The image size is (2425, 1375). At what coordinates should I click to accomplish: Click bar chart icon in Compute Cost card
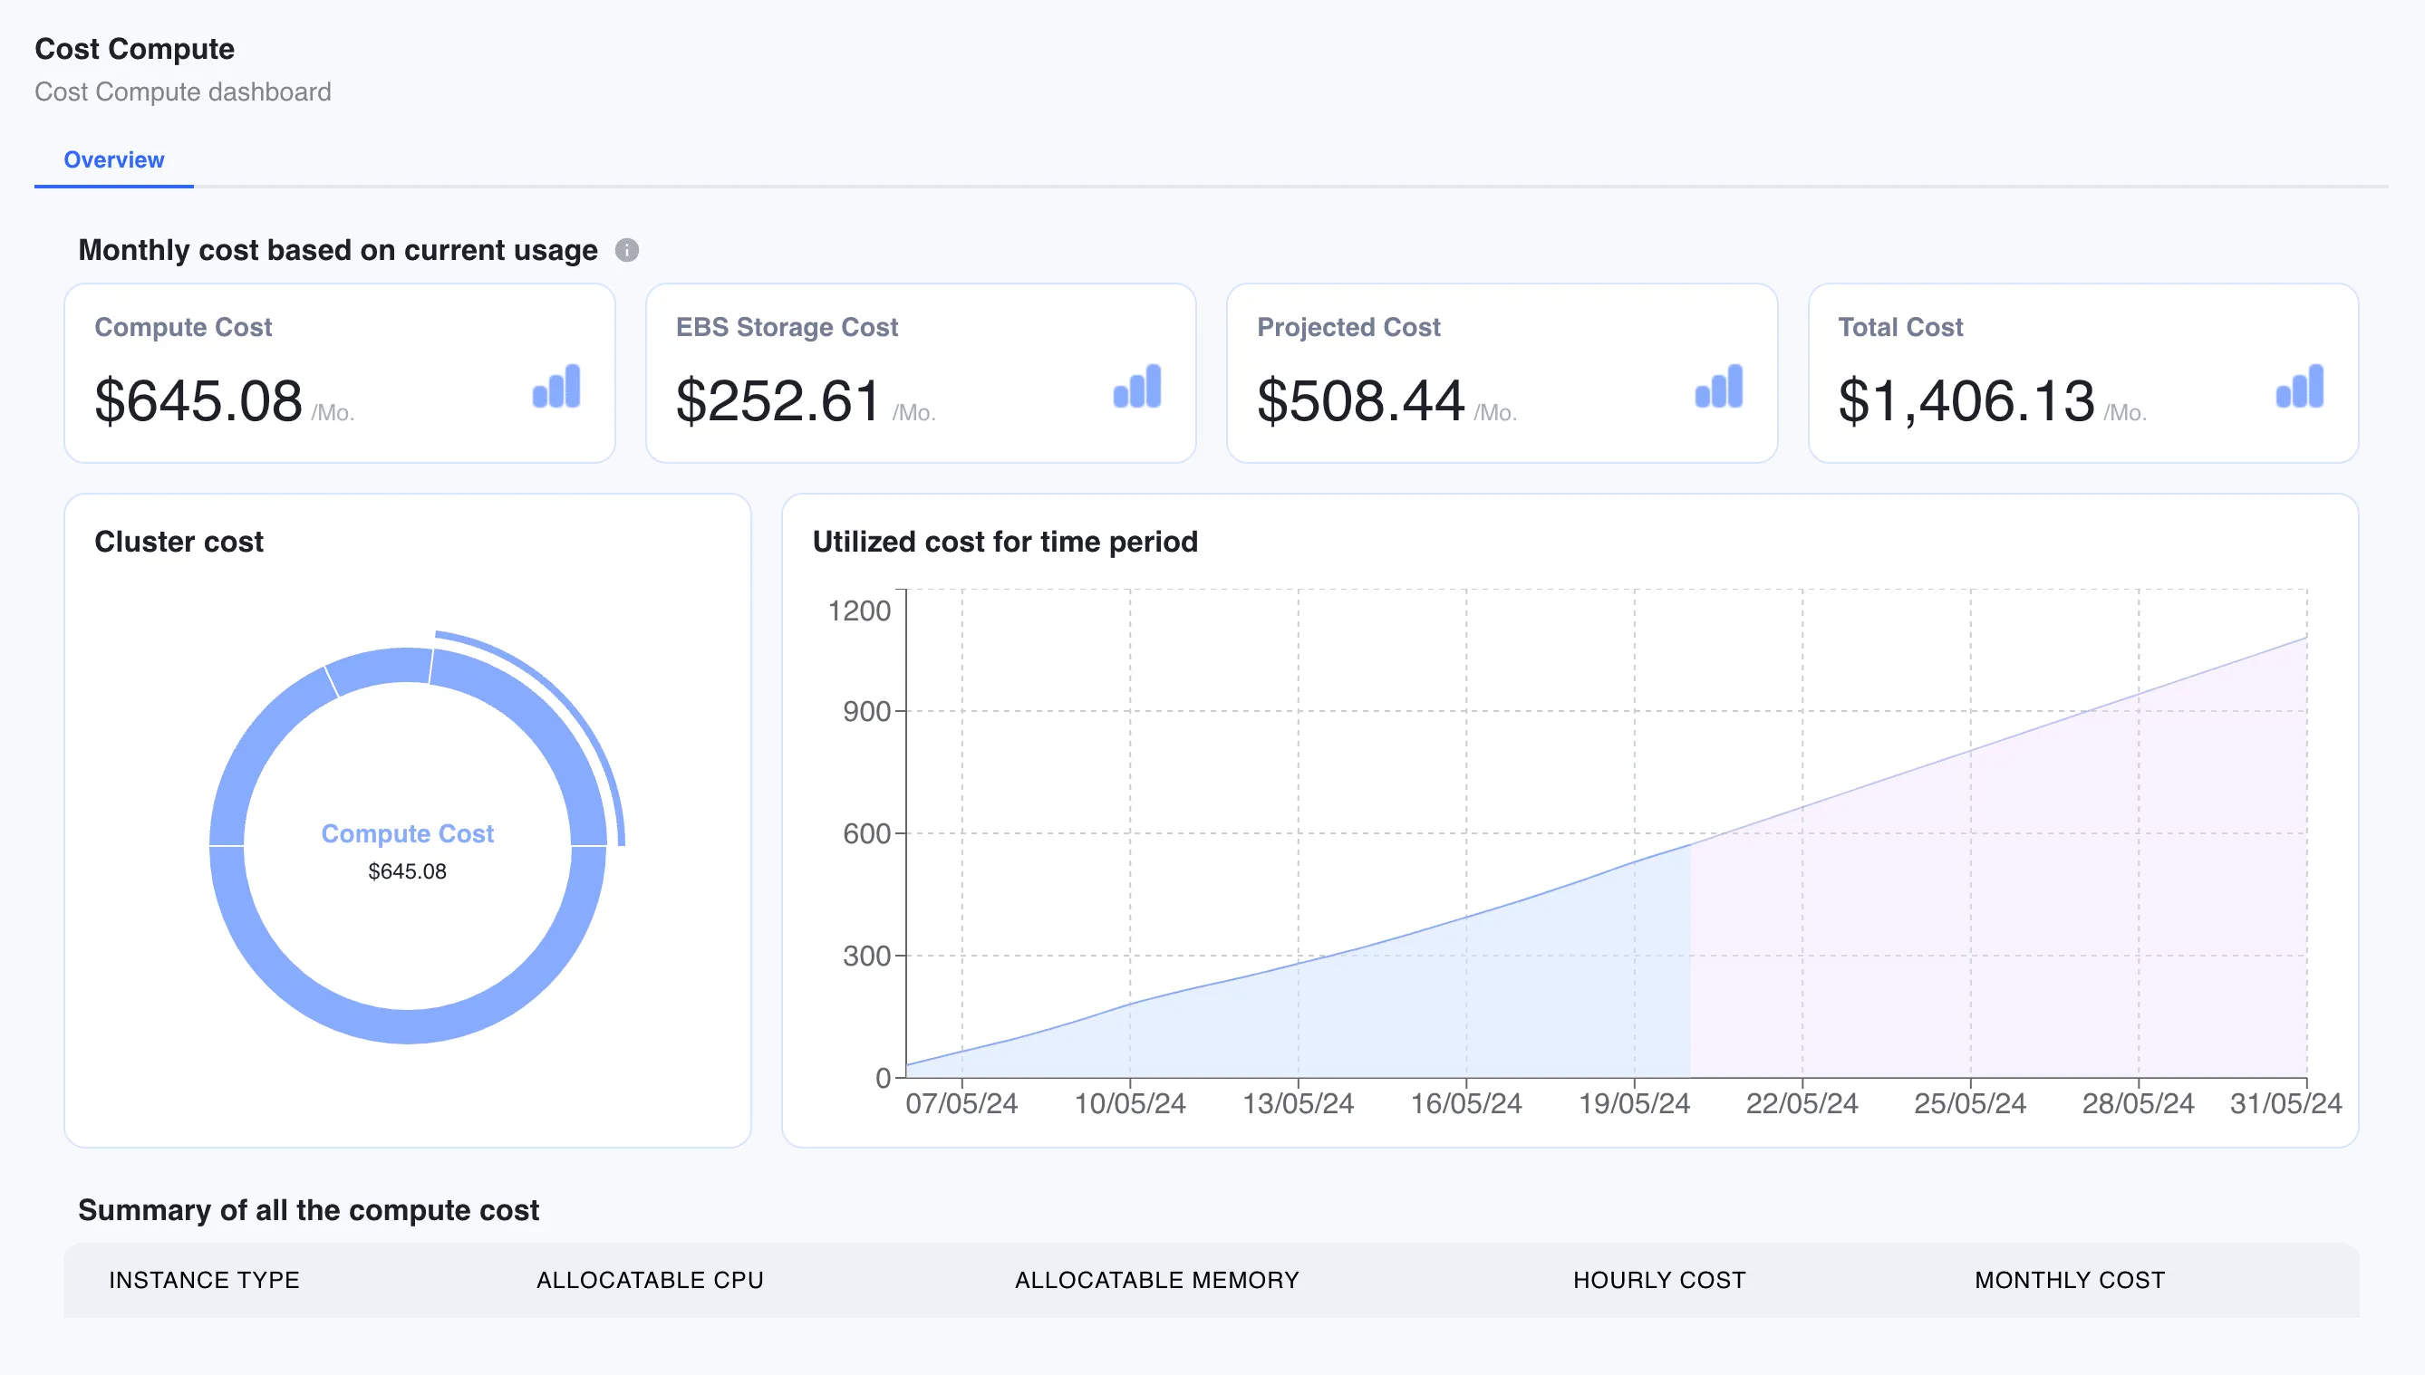556,386
